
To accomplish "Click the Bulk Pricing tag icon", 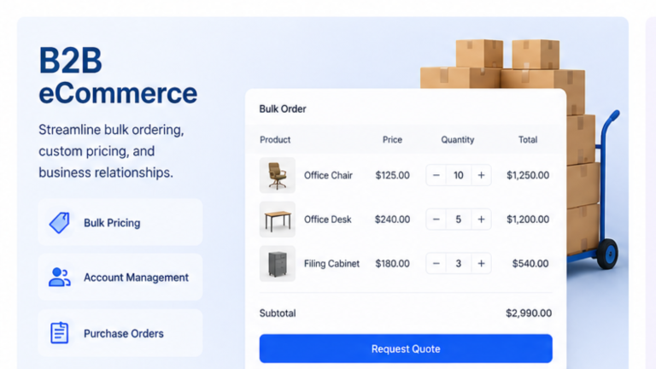I will pos(60,223).
